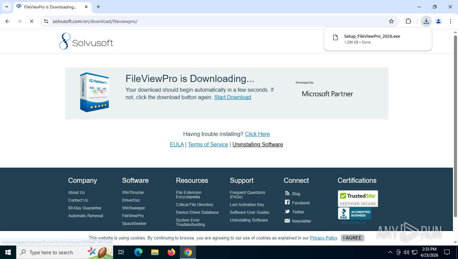Show hidden system tray icons
Image resolution: width=458 pixels, height=259 pixels.
(x=390, y=252)
